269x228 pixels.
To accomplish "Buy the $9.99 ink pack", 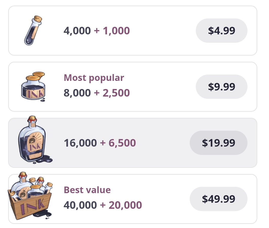I will pyautogui.click(x=221, y=87).
